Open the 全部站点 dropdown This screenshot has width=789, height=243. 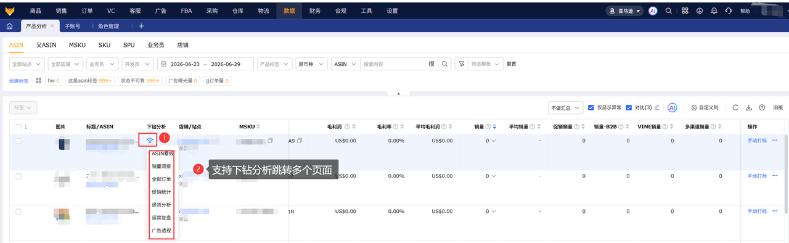click(x=27, y=64)
